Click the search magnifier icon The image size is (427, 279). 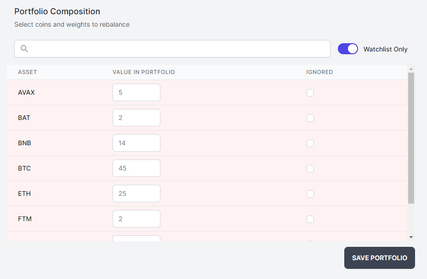pos(24,49)
